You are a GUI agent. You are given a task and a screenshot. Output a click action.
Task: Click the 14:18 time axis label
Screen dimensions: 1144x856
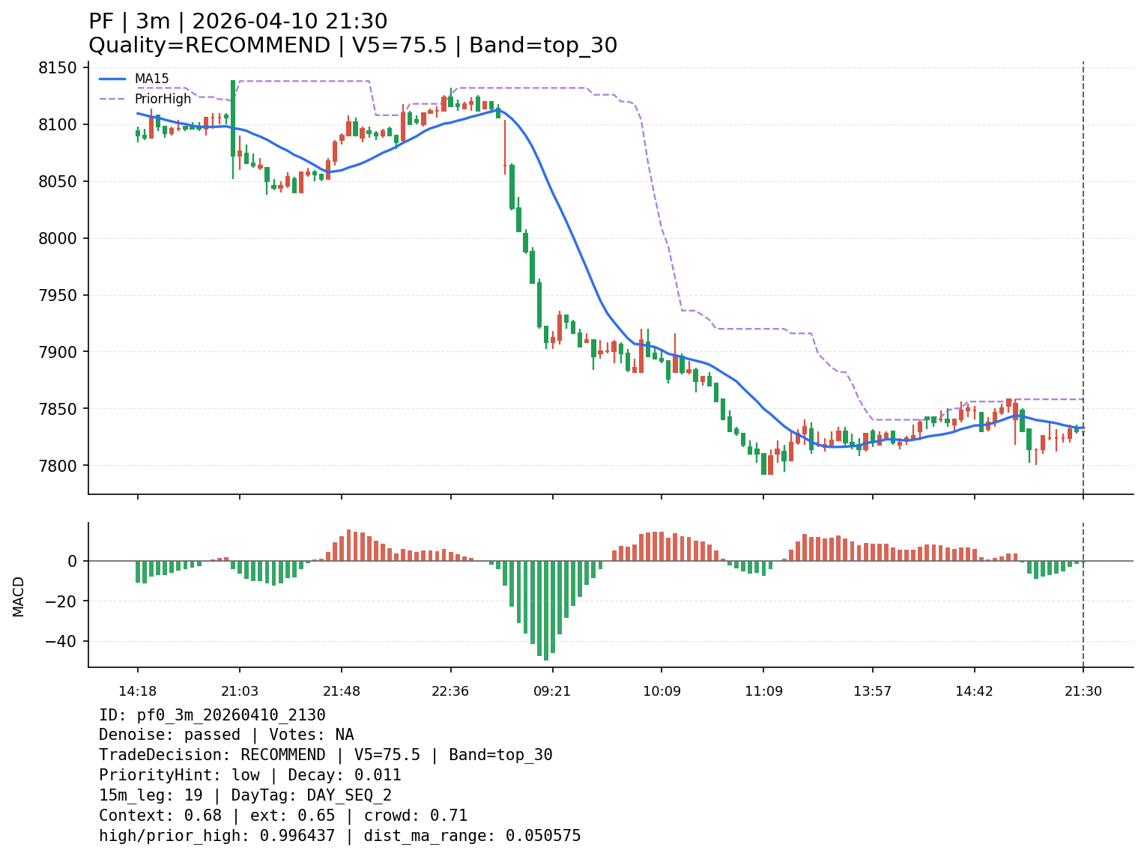pyautogui.click(x=137, y=691)
